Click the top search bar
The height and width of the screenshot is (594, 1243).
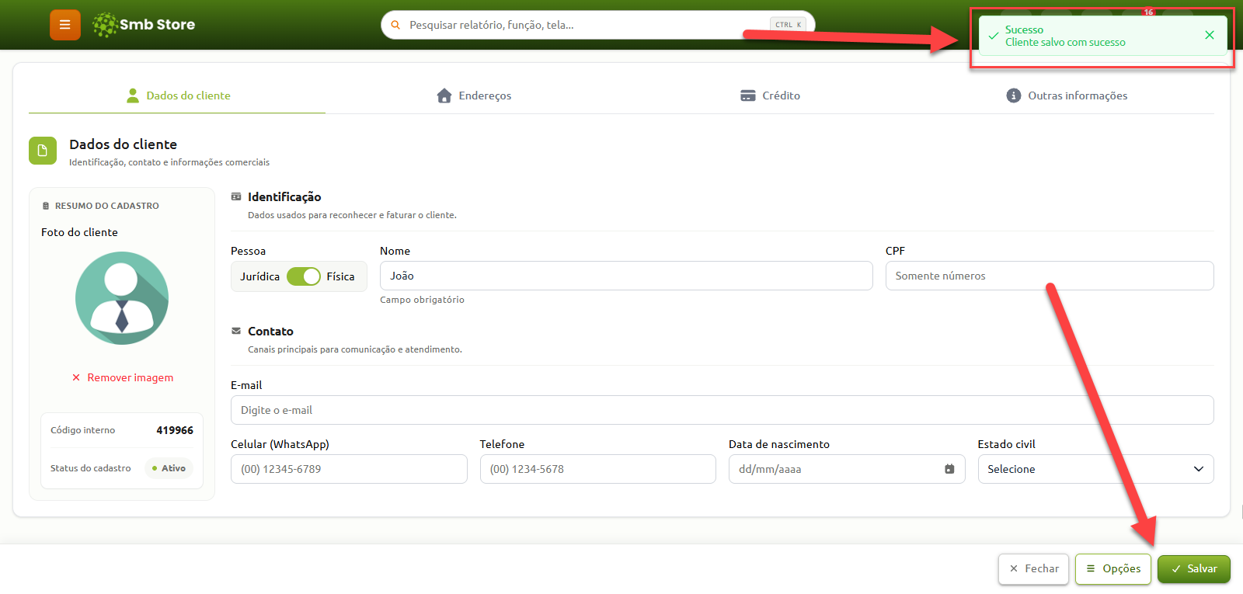click(597, 25)
